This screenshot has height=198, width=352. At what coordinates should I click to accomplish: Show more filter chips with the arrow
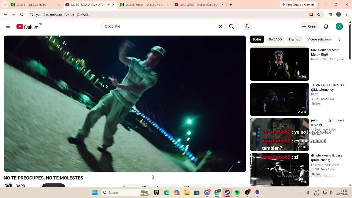click(339, 39)
